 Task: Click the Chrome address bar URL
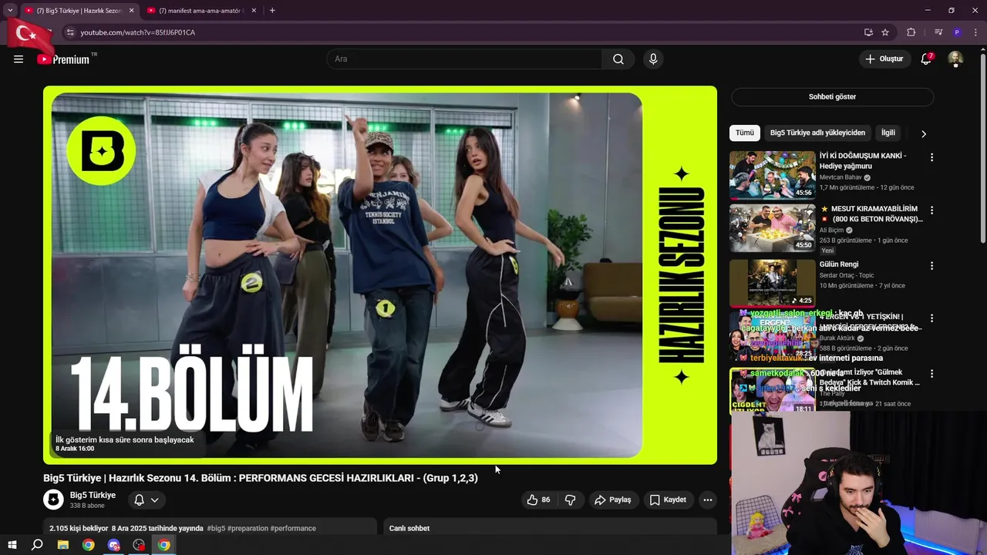click(x=137, y=32)
